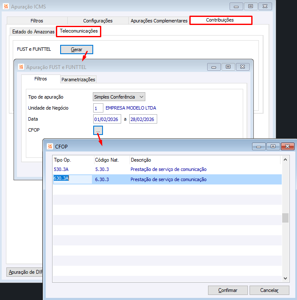Select the Contribuições tab
The height and width of the screenshot is (300, 297).
(x=221, y=20)
